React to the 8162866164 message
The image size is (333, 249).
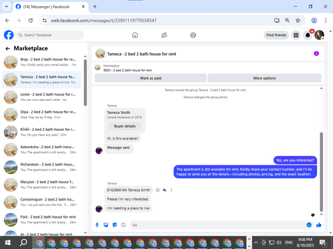[x=158, y=190]
